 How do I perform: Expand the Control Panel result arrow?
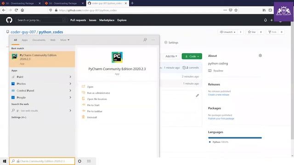click(70, 91)
